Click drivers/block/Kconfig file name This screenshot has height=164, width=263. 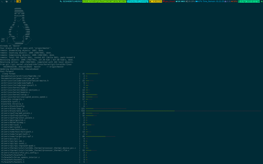13,106
